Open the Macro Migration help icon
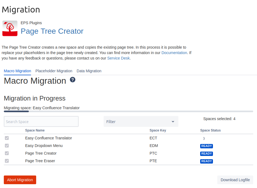The height and width of the screenshot is (188, 257). click(73, 80)
